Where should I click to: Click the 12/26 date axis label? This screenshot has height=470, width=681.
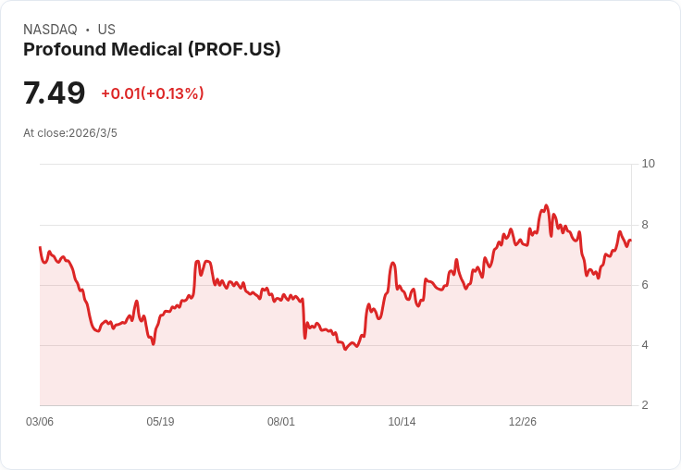(x=523, y=422)
